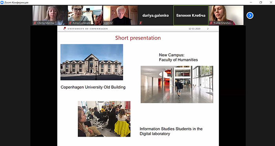Select Алла Соляник's video tile
This screenshot has height=146, width=275.
click(85, 15)
